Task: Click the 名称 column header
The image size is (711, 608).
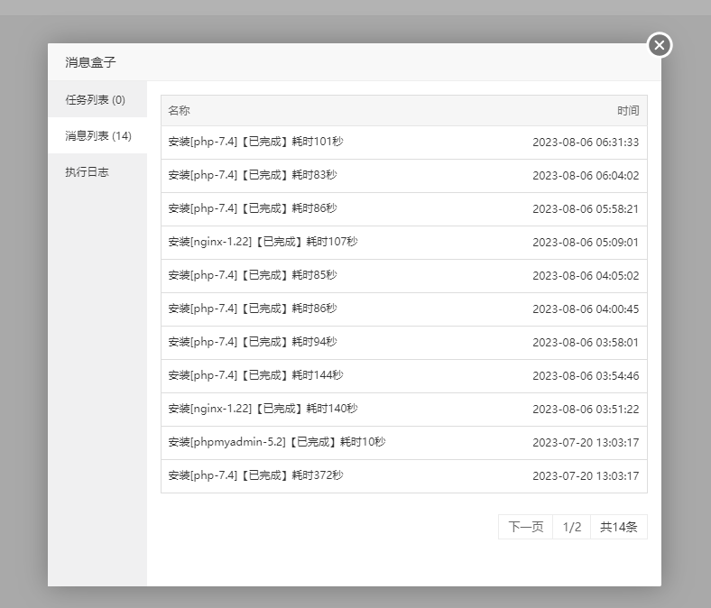Action: (180, 111)
